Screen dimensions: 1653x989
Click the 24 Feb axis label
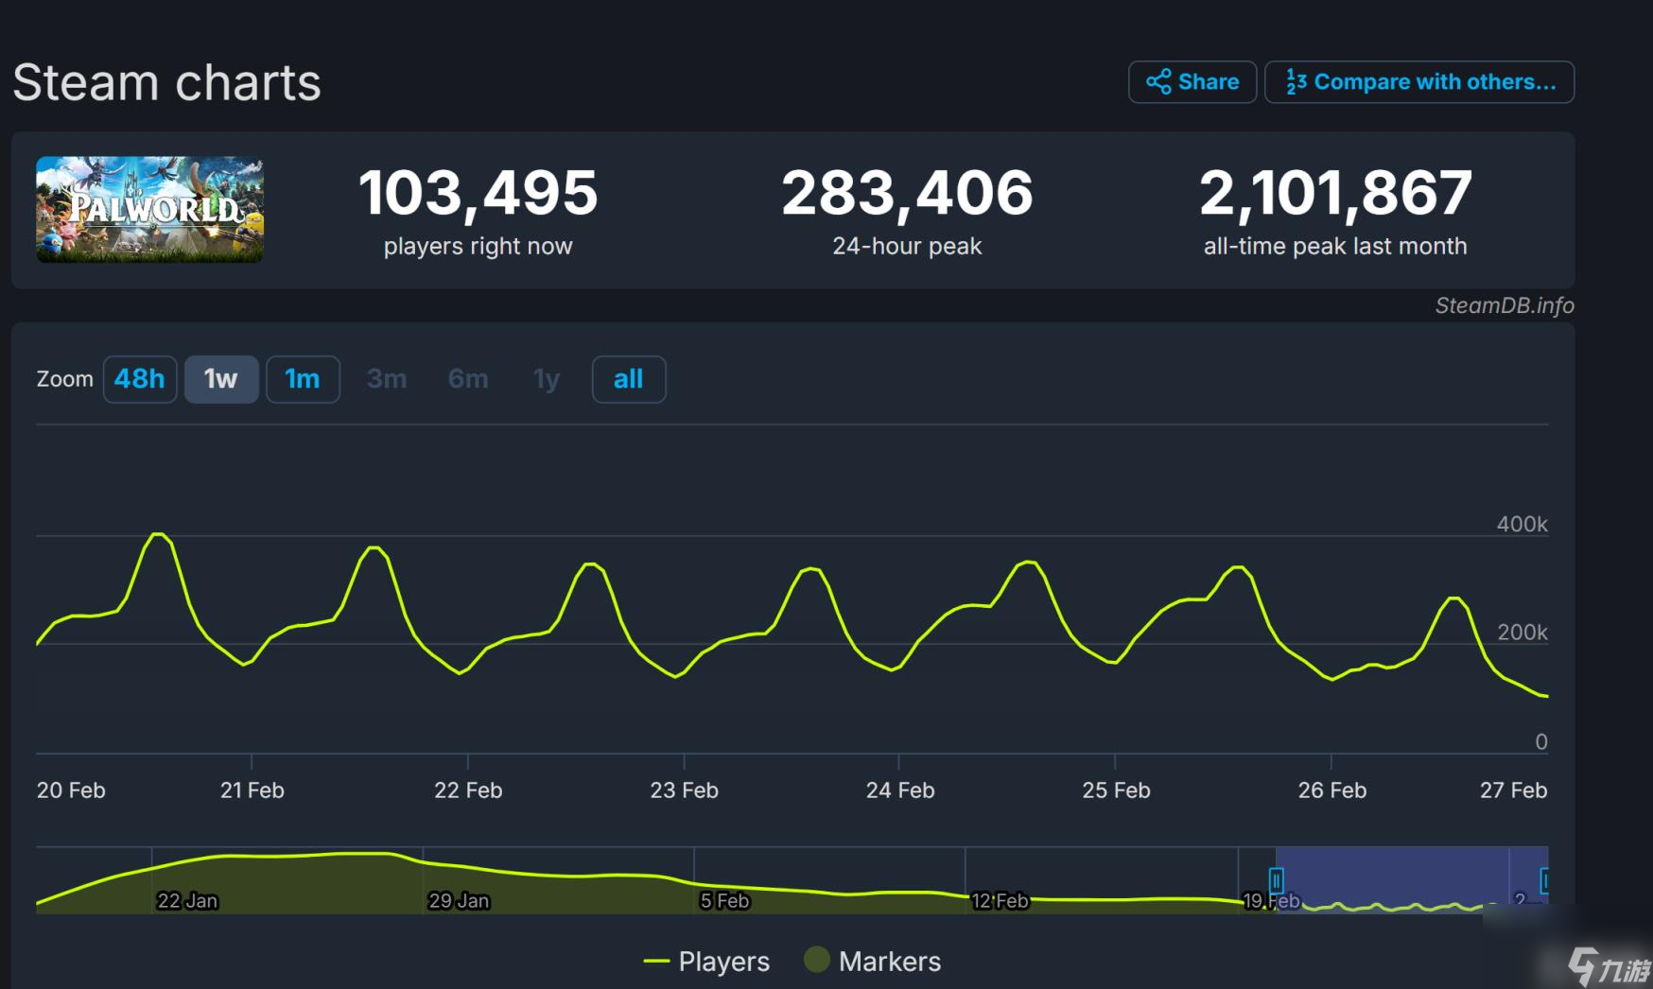pos(900,790)
